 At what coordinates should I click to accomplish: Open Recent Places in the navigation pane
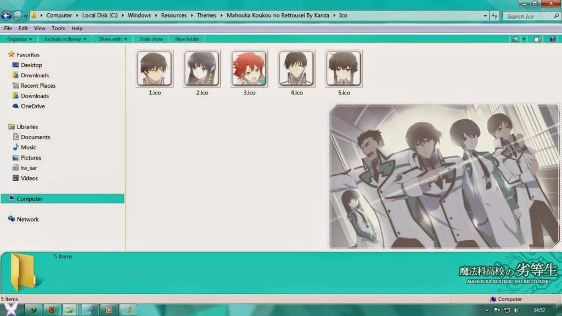pos(38,86)
